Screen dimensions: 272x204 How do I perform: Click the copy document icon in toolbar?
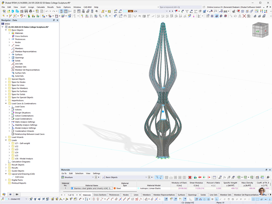click(x=42, y=11)
